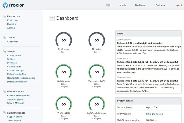Open Admins under Resources
The image size is (184, 123).
(x=11, y=28)
